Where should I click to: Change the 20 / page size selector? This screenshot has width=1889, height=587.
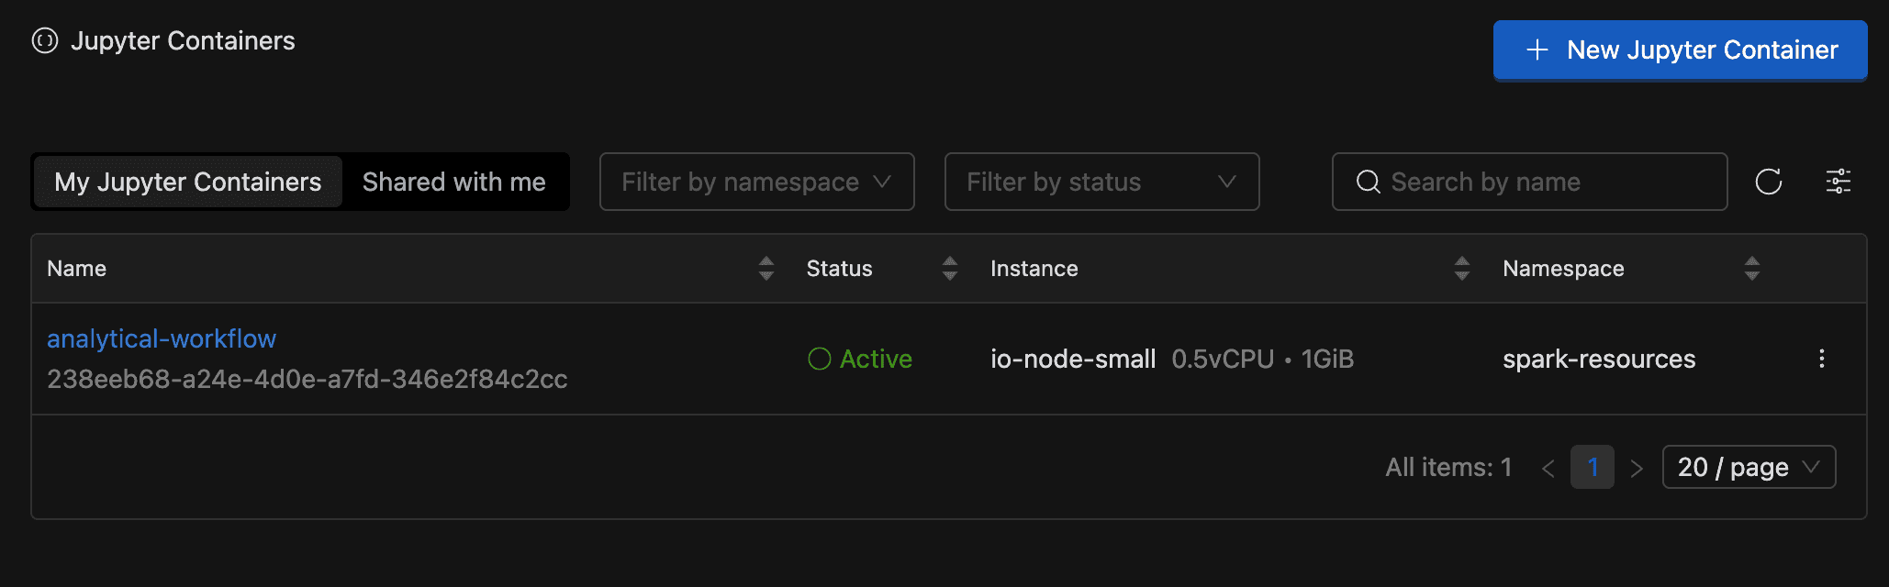pyautogui.click(x=1748, y=468)
